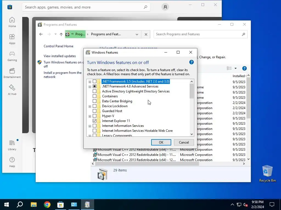This screenshot has height=210, width=281.
Task: Confirm Windows Features with OK
Action: [161, 142]
